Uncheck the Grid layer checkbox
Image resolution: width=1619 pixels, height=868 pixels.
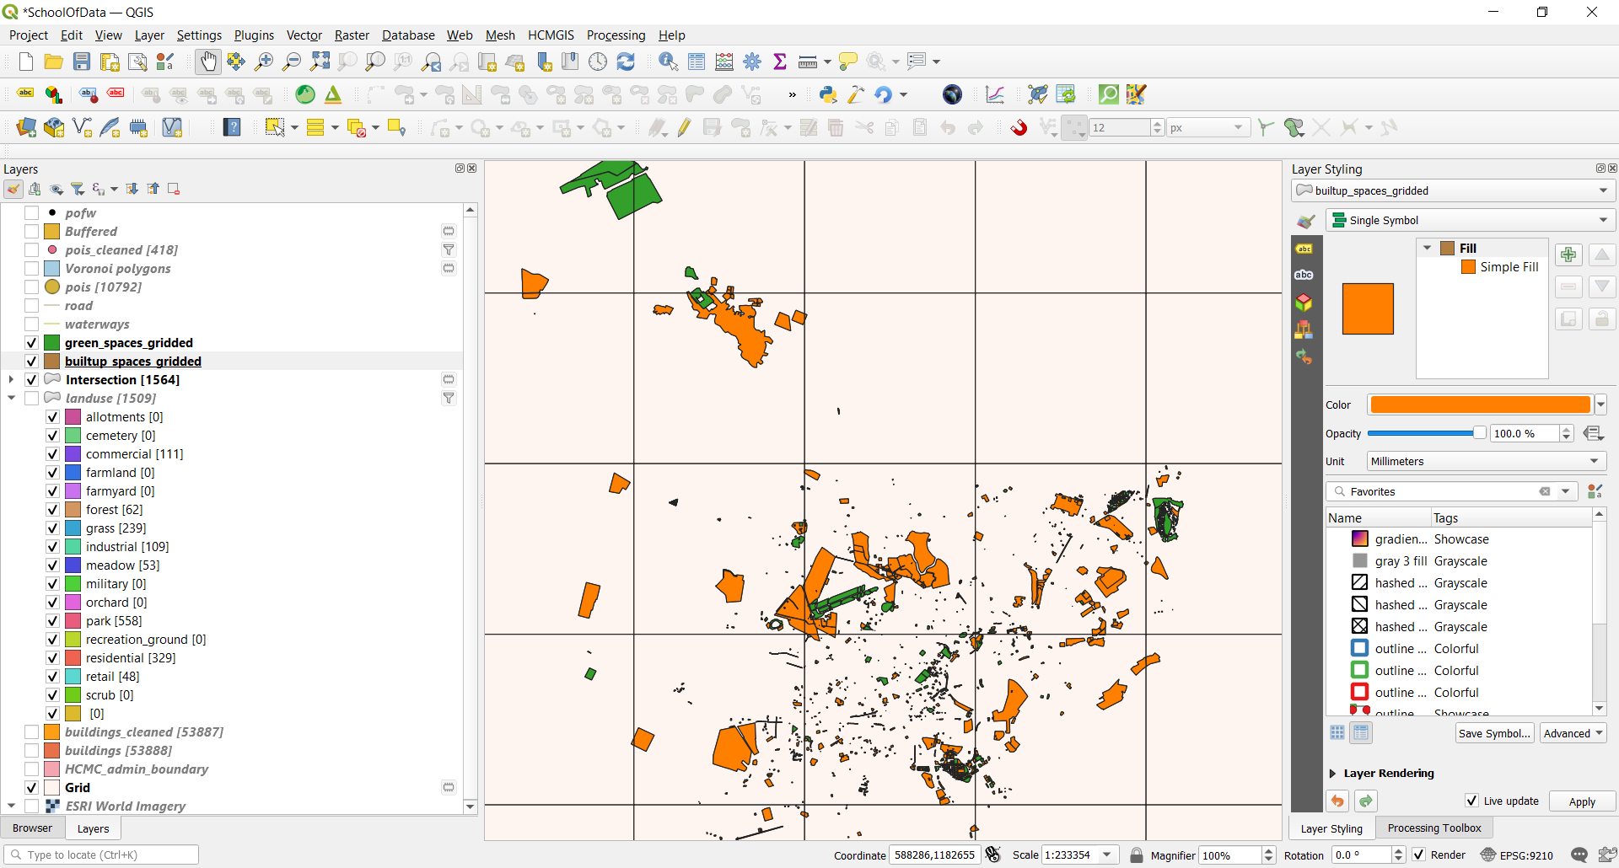click(x=31, y=788)
